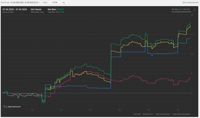Click the "600" x-axis label
Viewport: 200px width, 118px height.
point(178,110)
